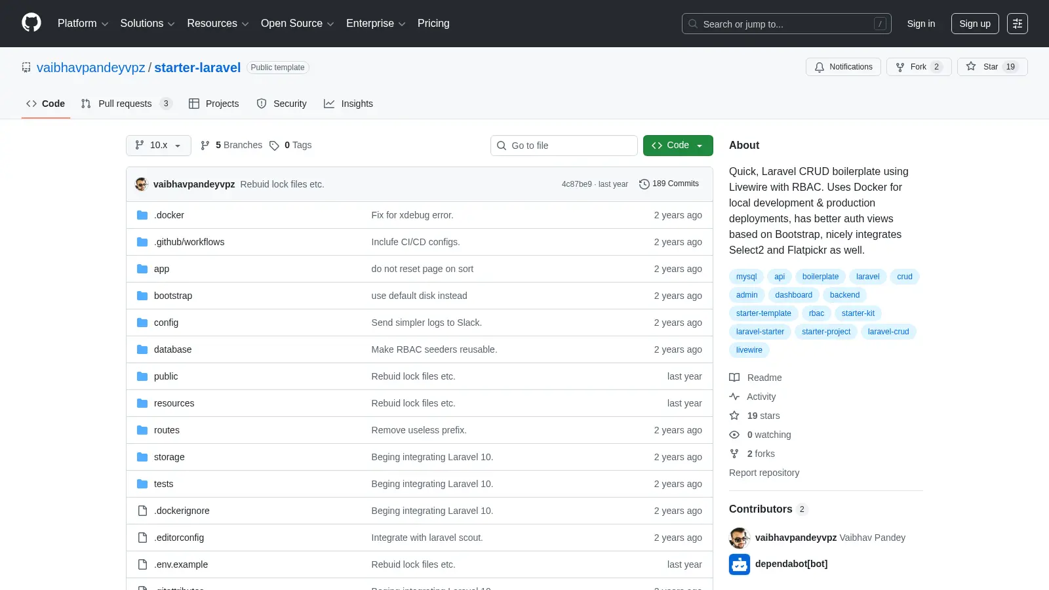This screenshot has width=1049, height=590.
Task: Click the .docker folder icon
Action: pos(142,215)
